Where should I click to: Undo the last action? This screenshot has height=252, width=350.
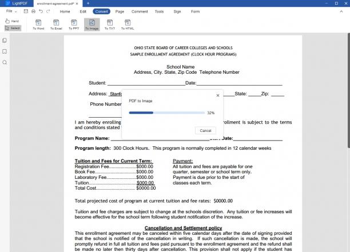tap(41, 11)
